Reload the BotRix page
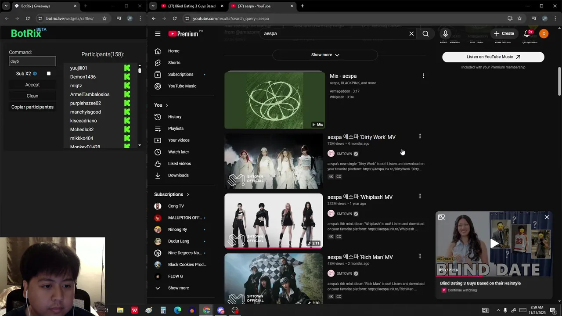 (28, 18)
